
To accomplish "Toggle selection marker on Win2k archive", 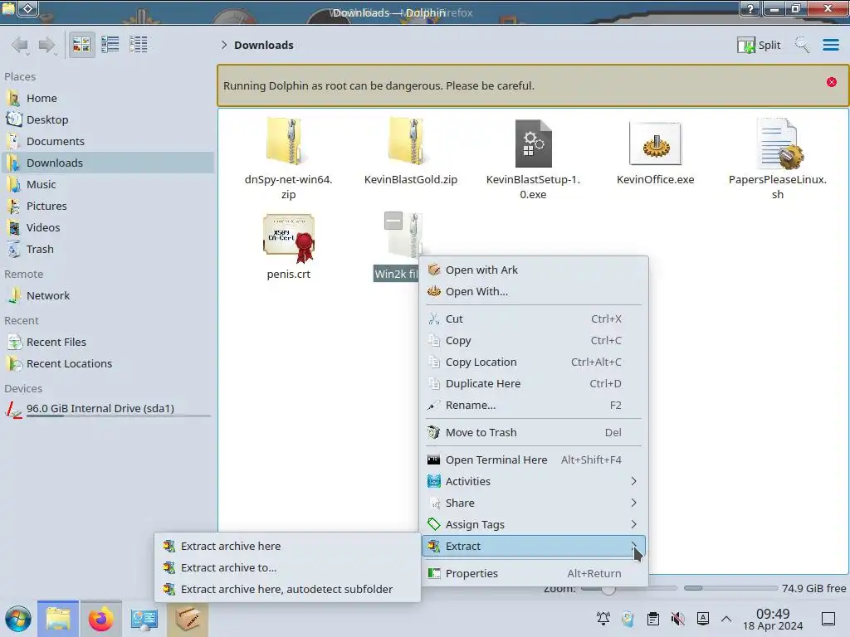I will click(x=393, y=221).
